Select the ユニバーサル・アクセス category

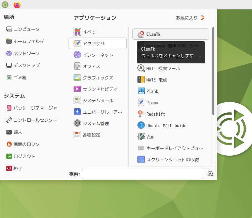[97, 112]
